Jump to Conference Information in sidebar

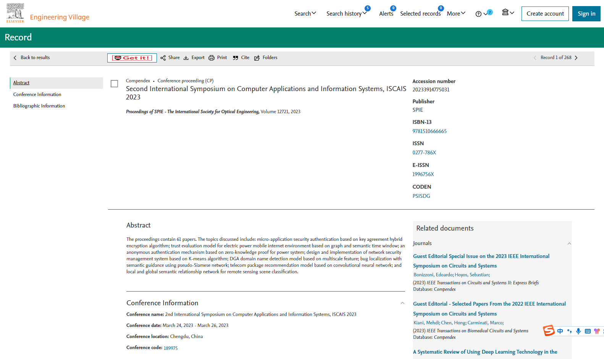(37, 95)
